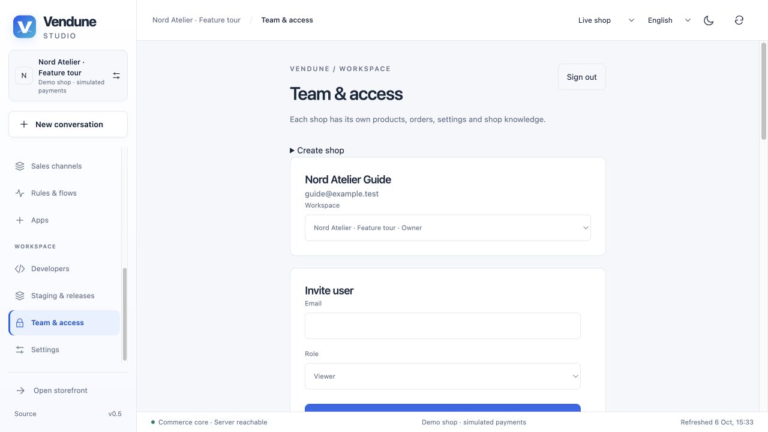Screen dimensions: 768x432
Task: Click the Open storefront arrow icon
Action: point(20,391)
